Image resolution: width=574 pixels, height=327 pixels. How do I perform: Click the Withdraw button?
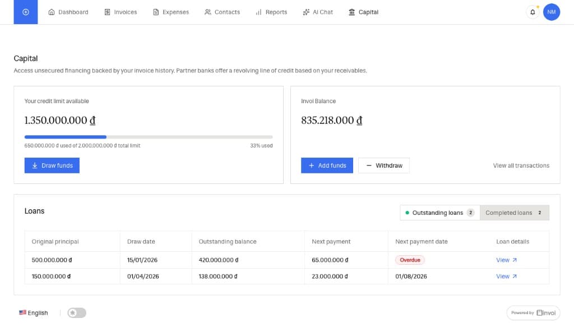pos(384,165)
